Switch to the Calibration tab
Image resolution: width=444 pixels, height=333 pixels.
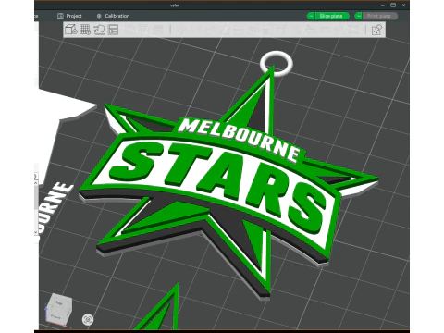click(113, 16)
